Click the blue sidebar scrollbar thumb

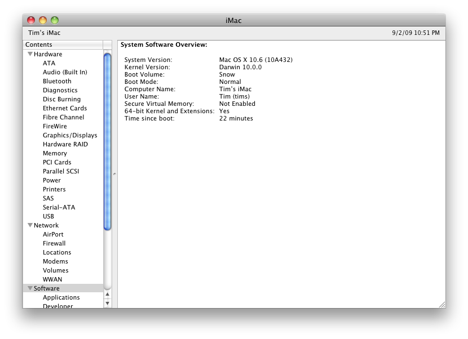[x=108, y=141]
